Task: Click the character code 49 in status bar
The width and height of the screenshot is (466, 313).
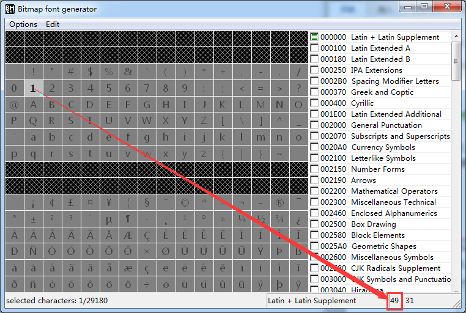Action: coord(394,301)
